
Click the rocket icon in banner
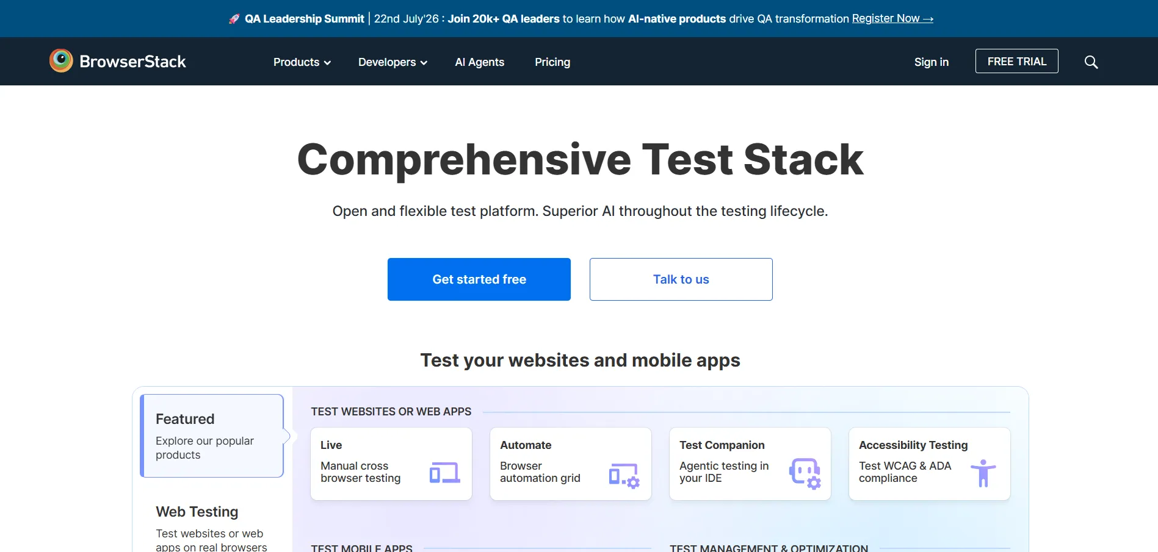coord(234,19)
